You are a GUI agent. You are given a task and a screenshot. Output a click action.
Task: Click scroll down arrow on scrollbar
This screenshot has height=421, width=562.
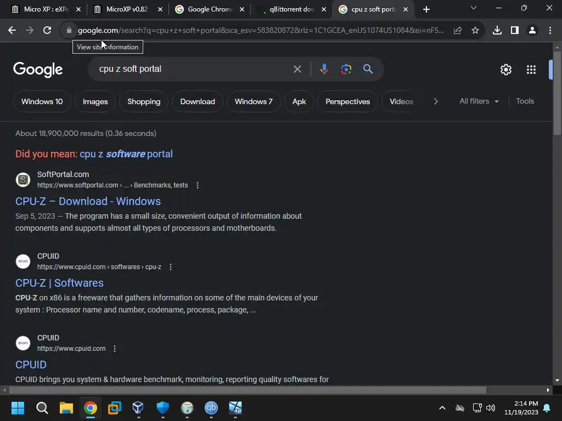(557, 380)
